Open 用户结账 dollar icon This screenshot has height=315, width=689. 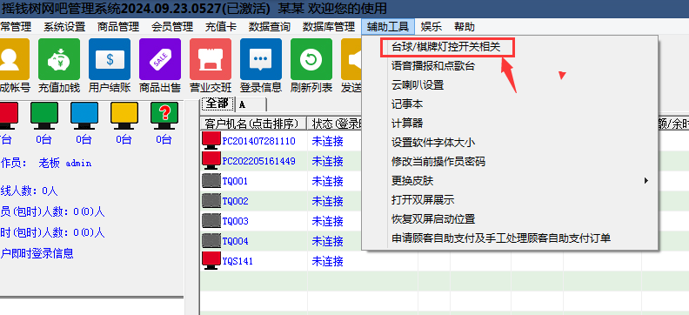(x=110, y=59)
